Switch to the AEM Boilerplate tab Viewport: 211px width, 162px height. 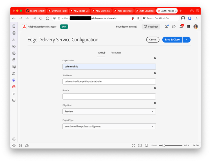[x=124, y=11]
